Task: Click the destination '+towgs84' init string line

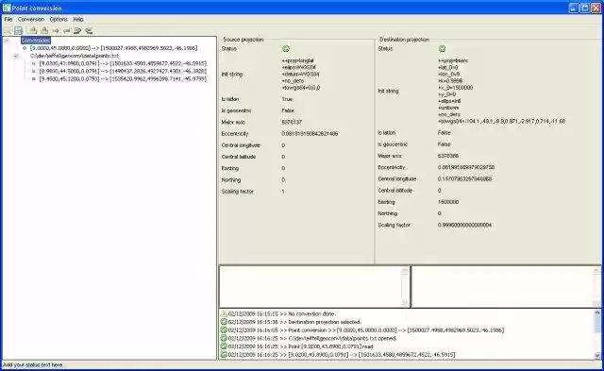Action: (501, 122)
